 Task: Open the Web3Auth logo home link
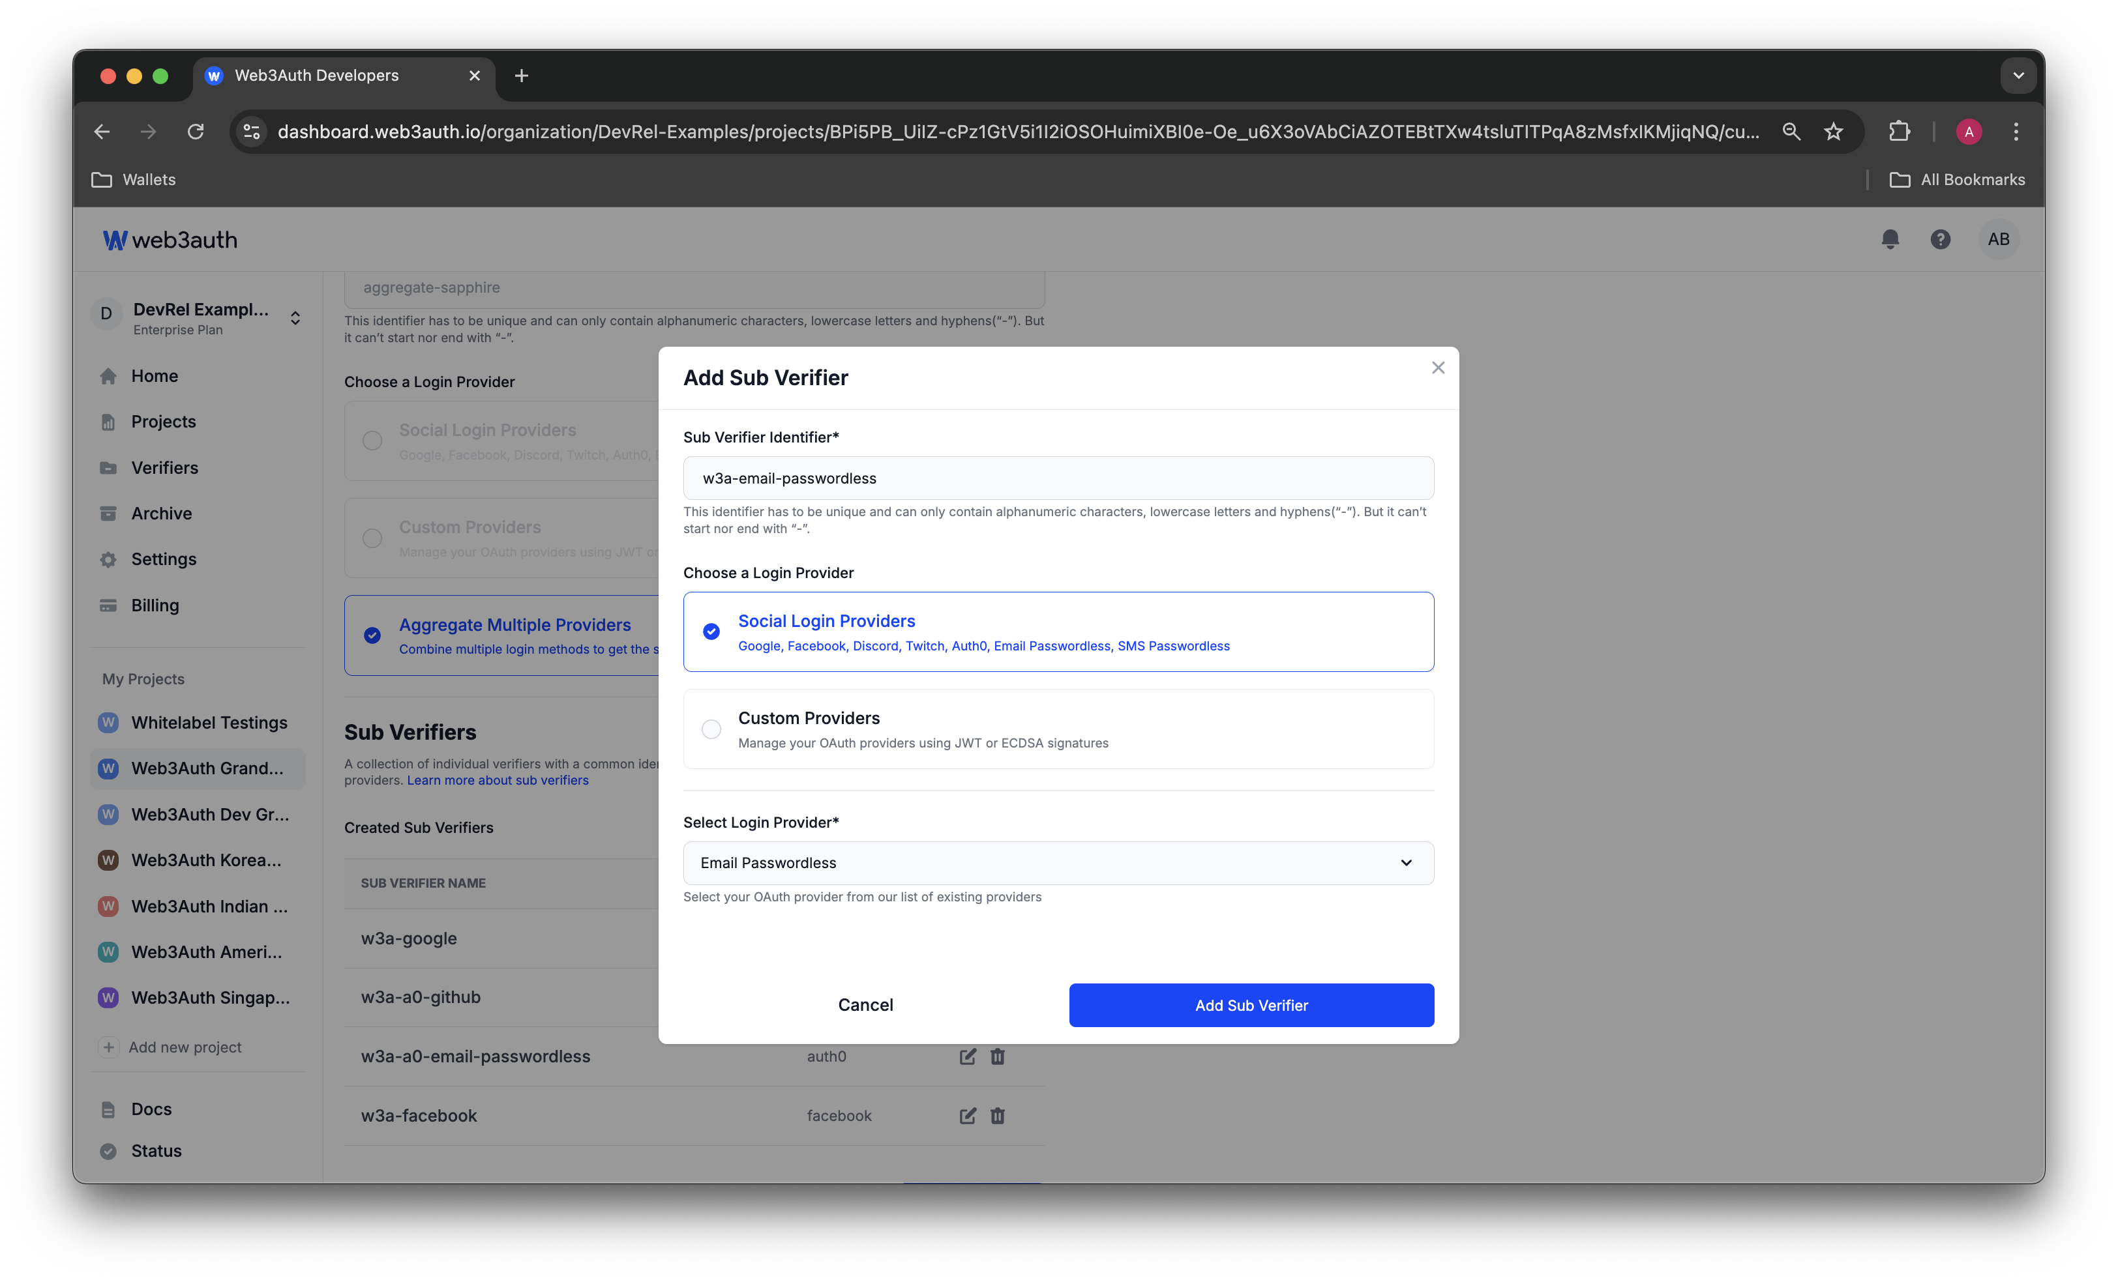point(170,239)
